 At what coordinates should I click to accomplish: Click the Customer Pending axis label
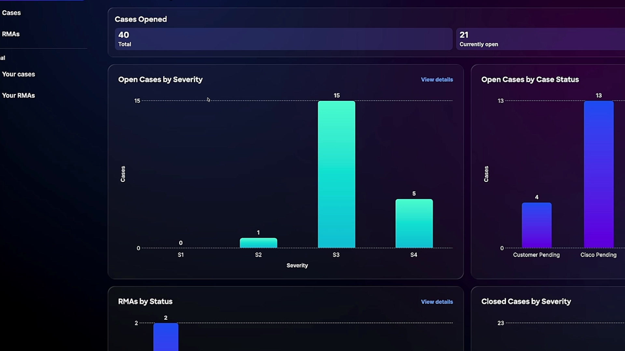point(536,255)
